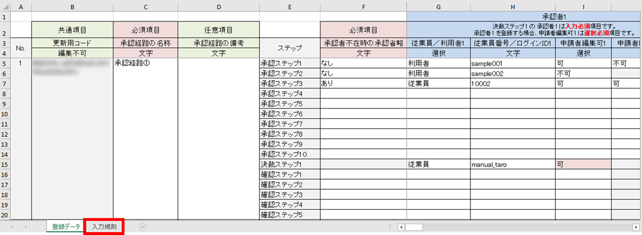Viewport: 642px width, 235px height.
Task: Click the 編集不可 cell
Action: tap(72, 53)
